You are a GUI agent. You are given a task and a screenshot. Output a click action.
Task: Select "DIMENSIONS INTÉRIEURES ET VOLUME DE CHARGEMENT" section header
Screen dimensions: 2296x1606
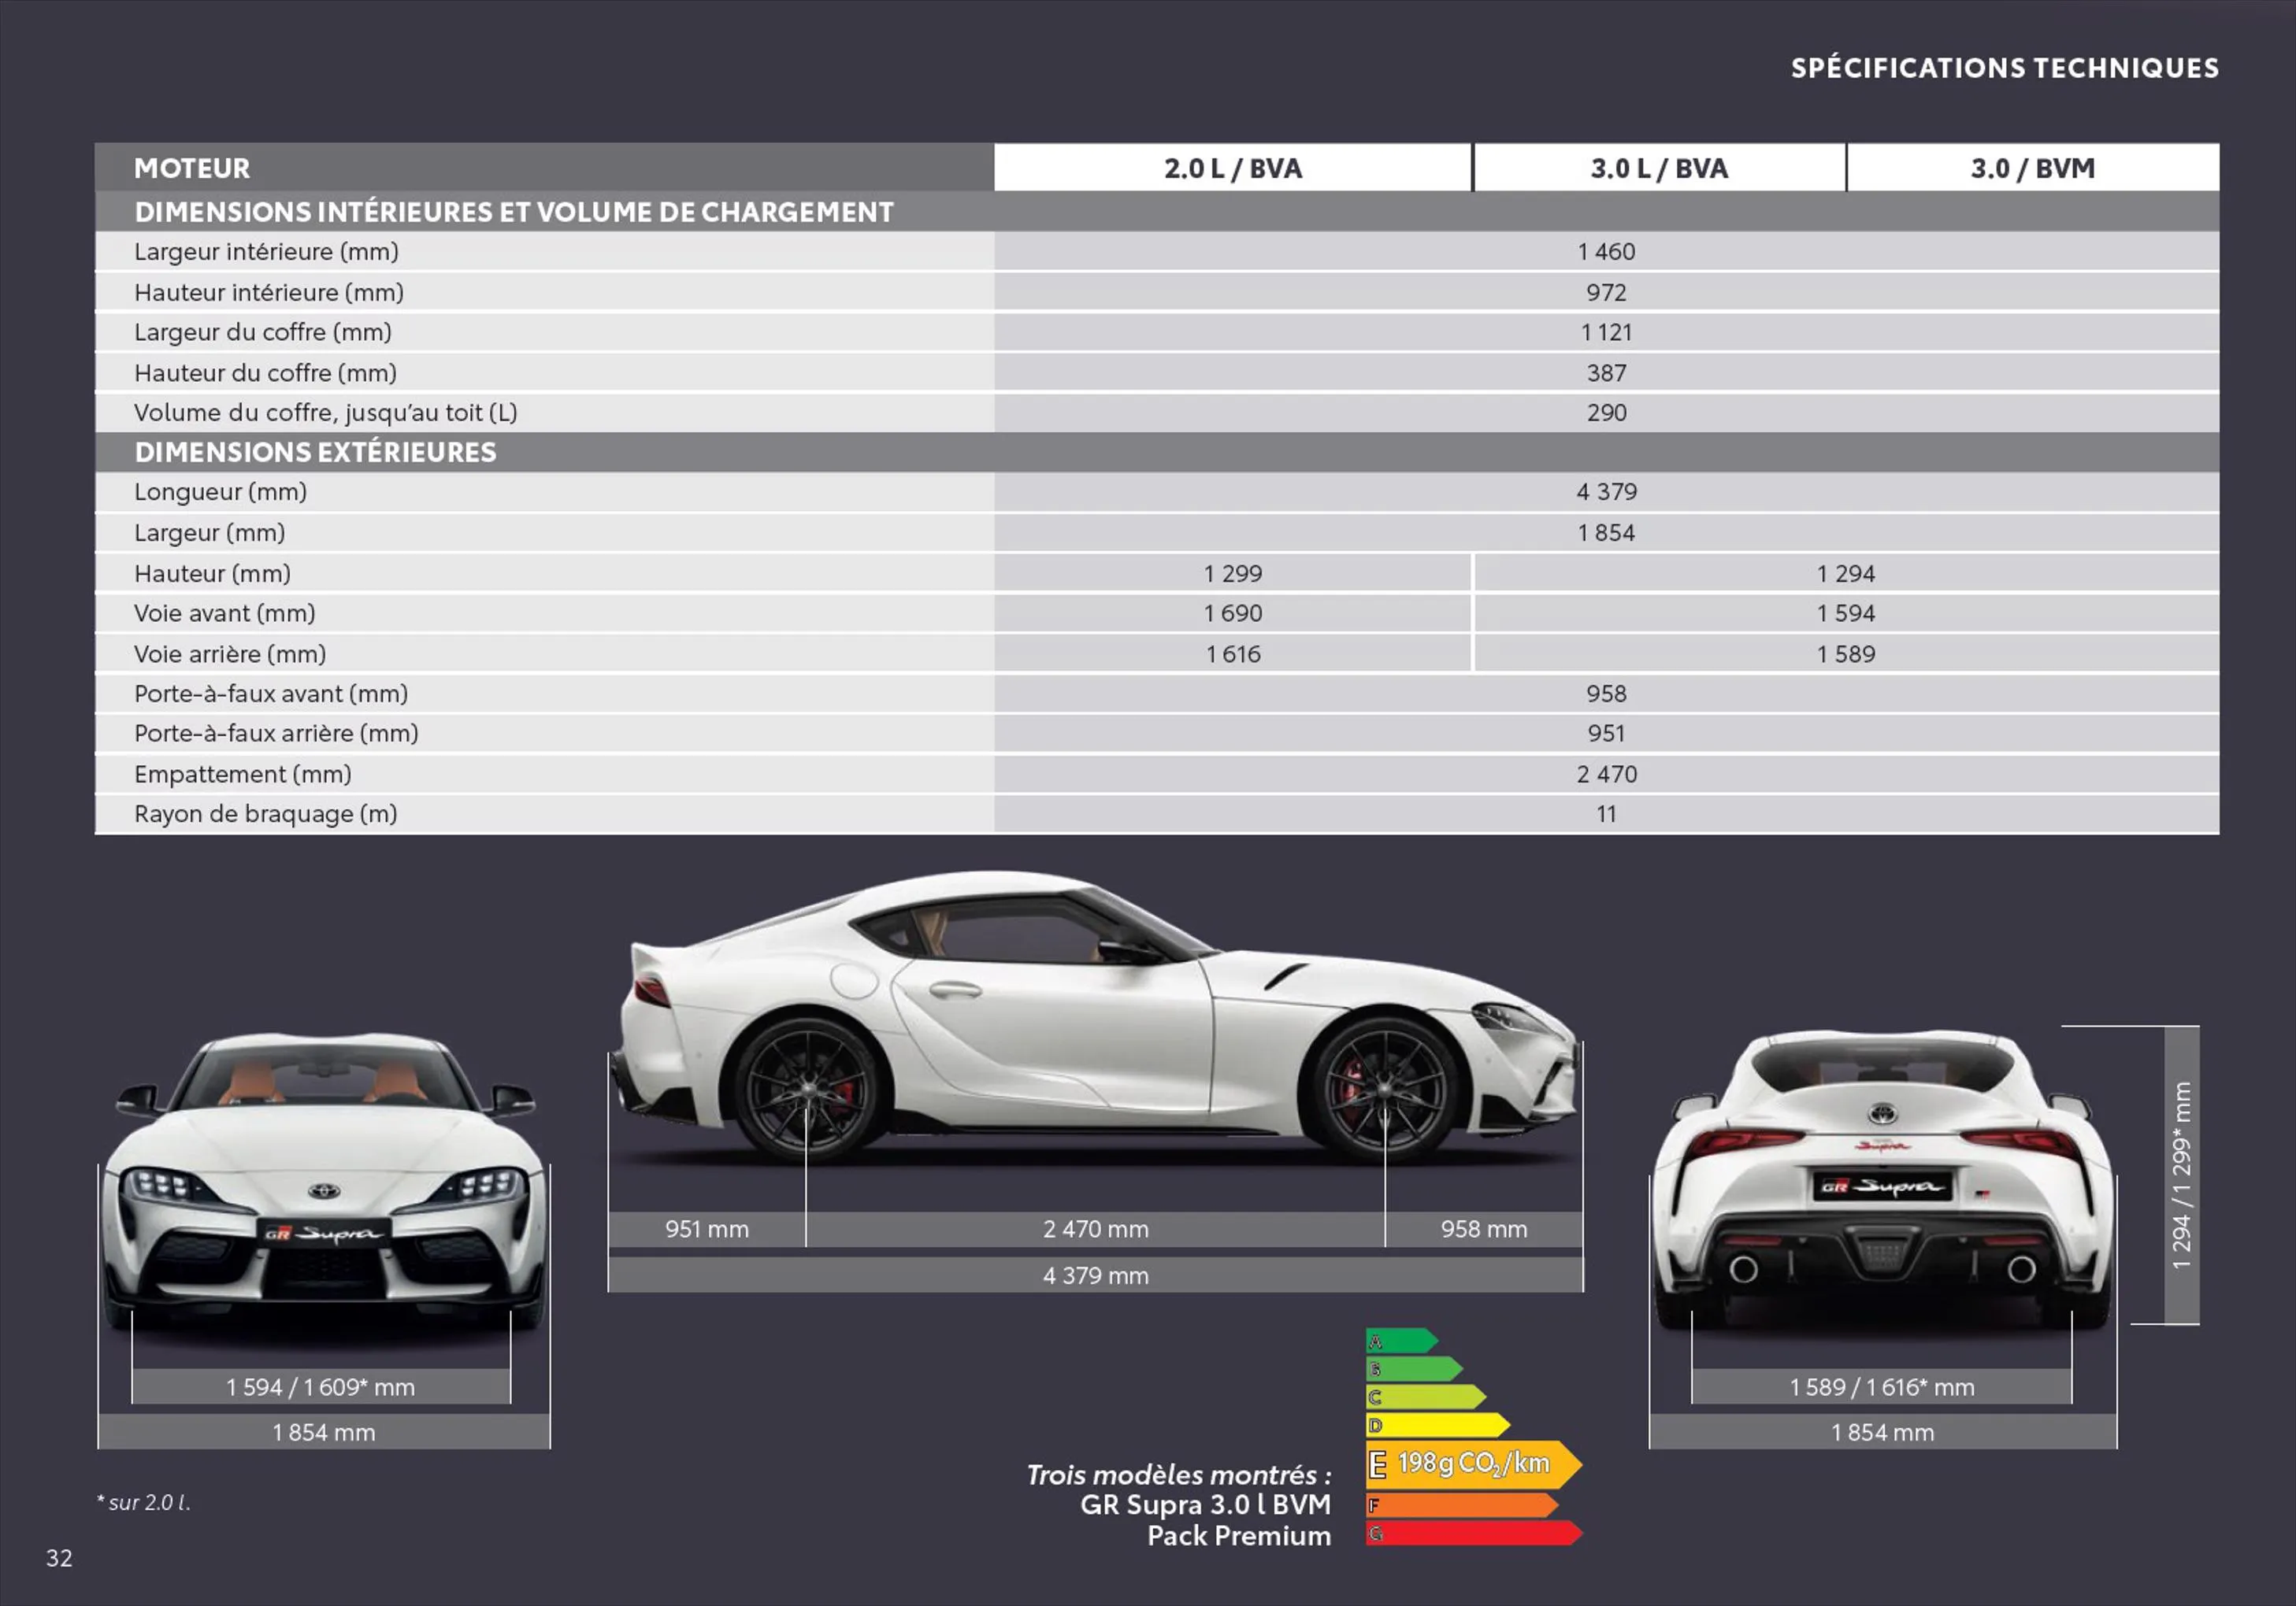tap(514, 212)
